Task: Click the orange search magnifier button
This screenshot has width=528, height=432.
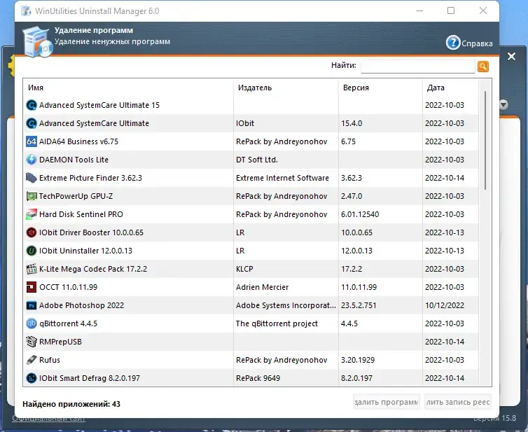Action: point(483,67)
